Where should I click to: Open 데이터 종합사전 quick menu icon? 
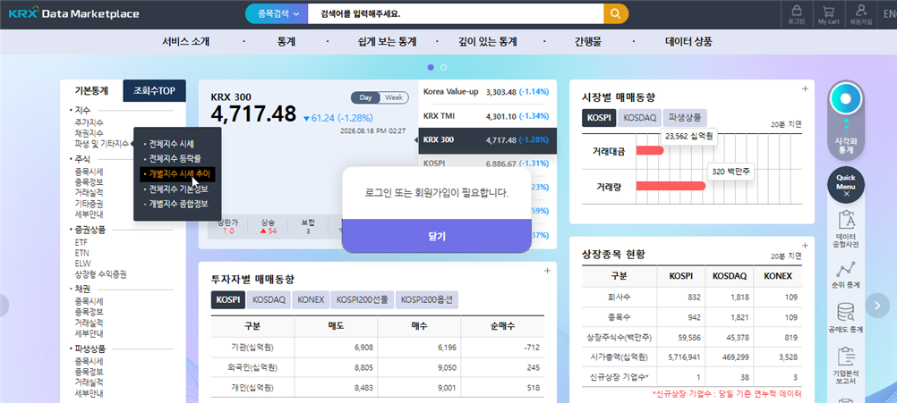pyautogui.click(x=846, y=229)
